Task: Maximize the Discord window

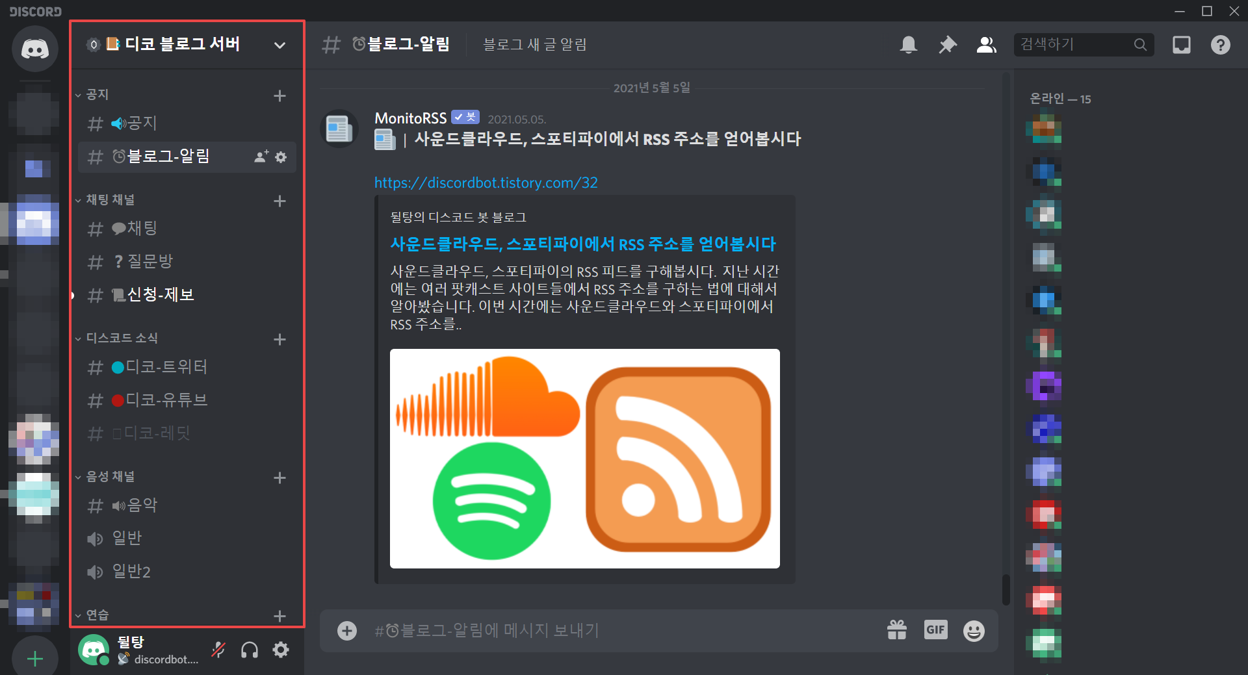Action: (1207, 11)
